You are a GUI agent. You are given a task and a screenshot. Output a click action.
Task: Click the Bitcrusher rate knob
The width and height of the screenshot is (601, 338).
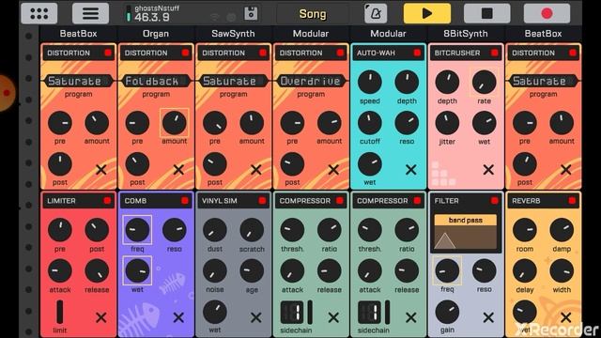tap(485, 82)
